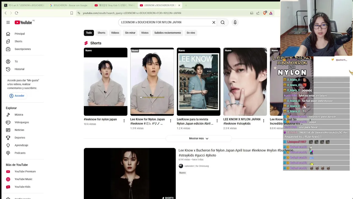Switch to the BOUCHERON Google search tab

click(69, 5)
